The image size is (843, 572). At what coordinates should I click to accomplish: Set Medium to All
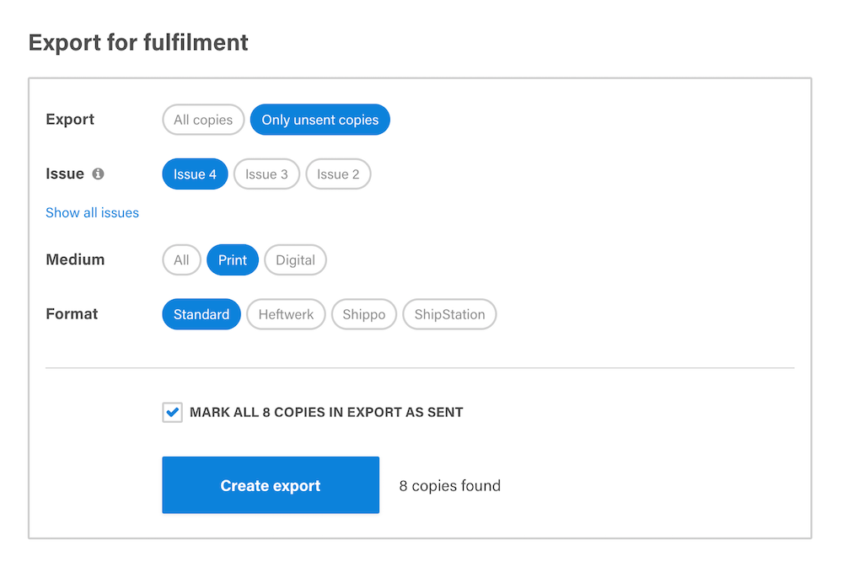click(182, 260)
